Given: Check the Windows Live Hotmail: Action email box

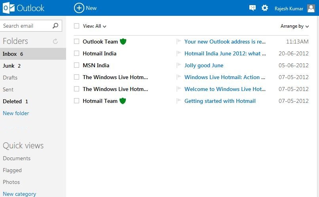Looking at the screenshot, I should 76,77.
